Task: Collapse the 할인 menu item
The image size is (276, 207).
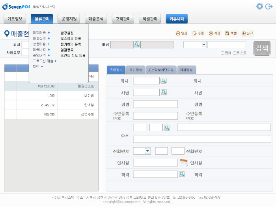Action: (42, 67)
